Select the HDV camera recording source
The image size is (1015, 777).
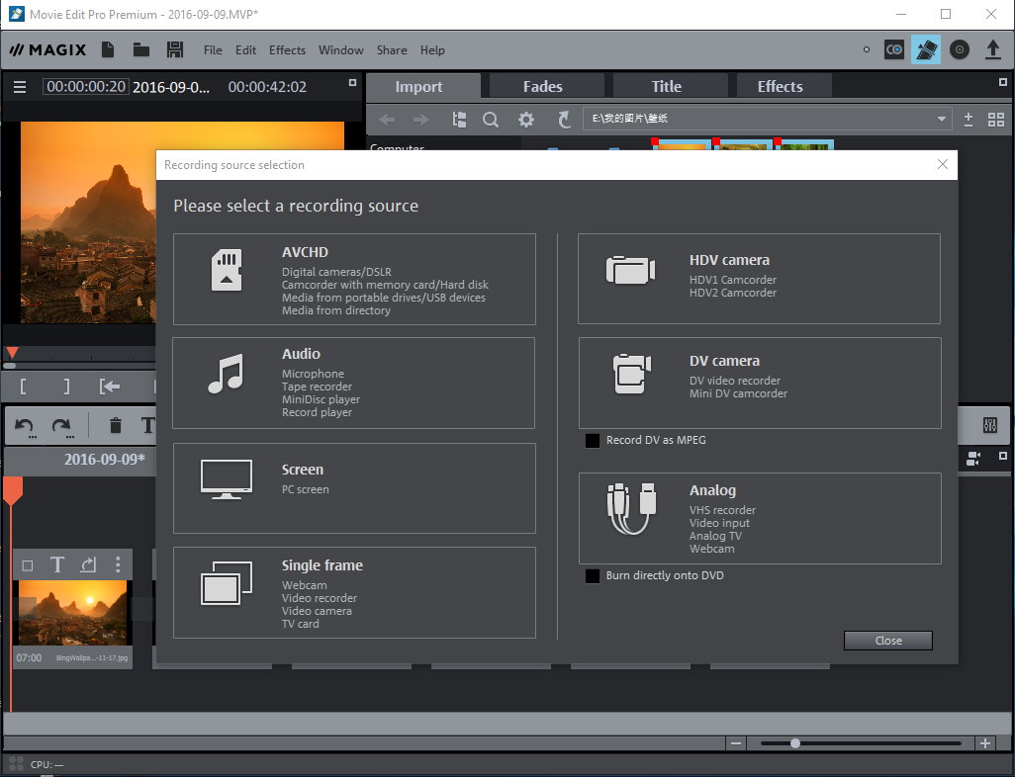coord(759,279)
